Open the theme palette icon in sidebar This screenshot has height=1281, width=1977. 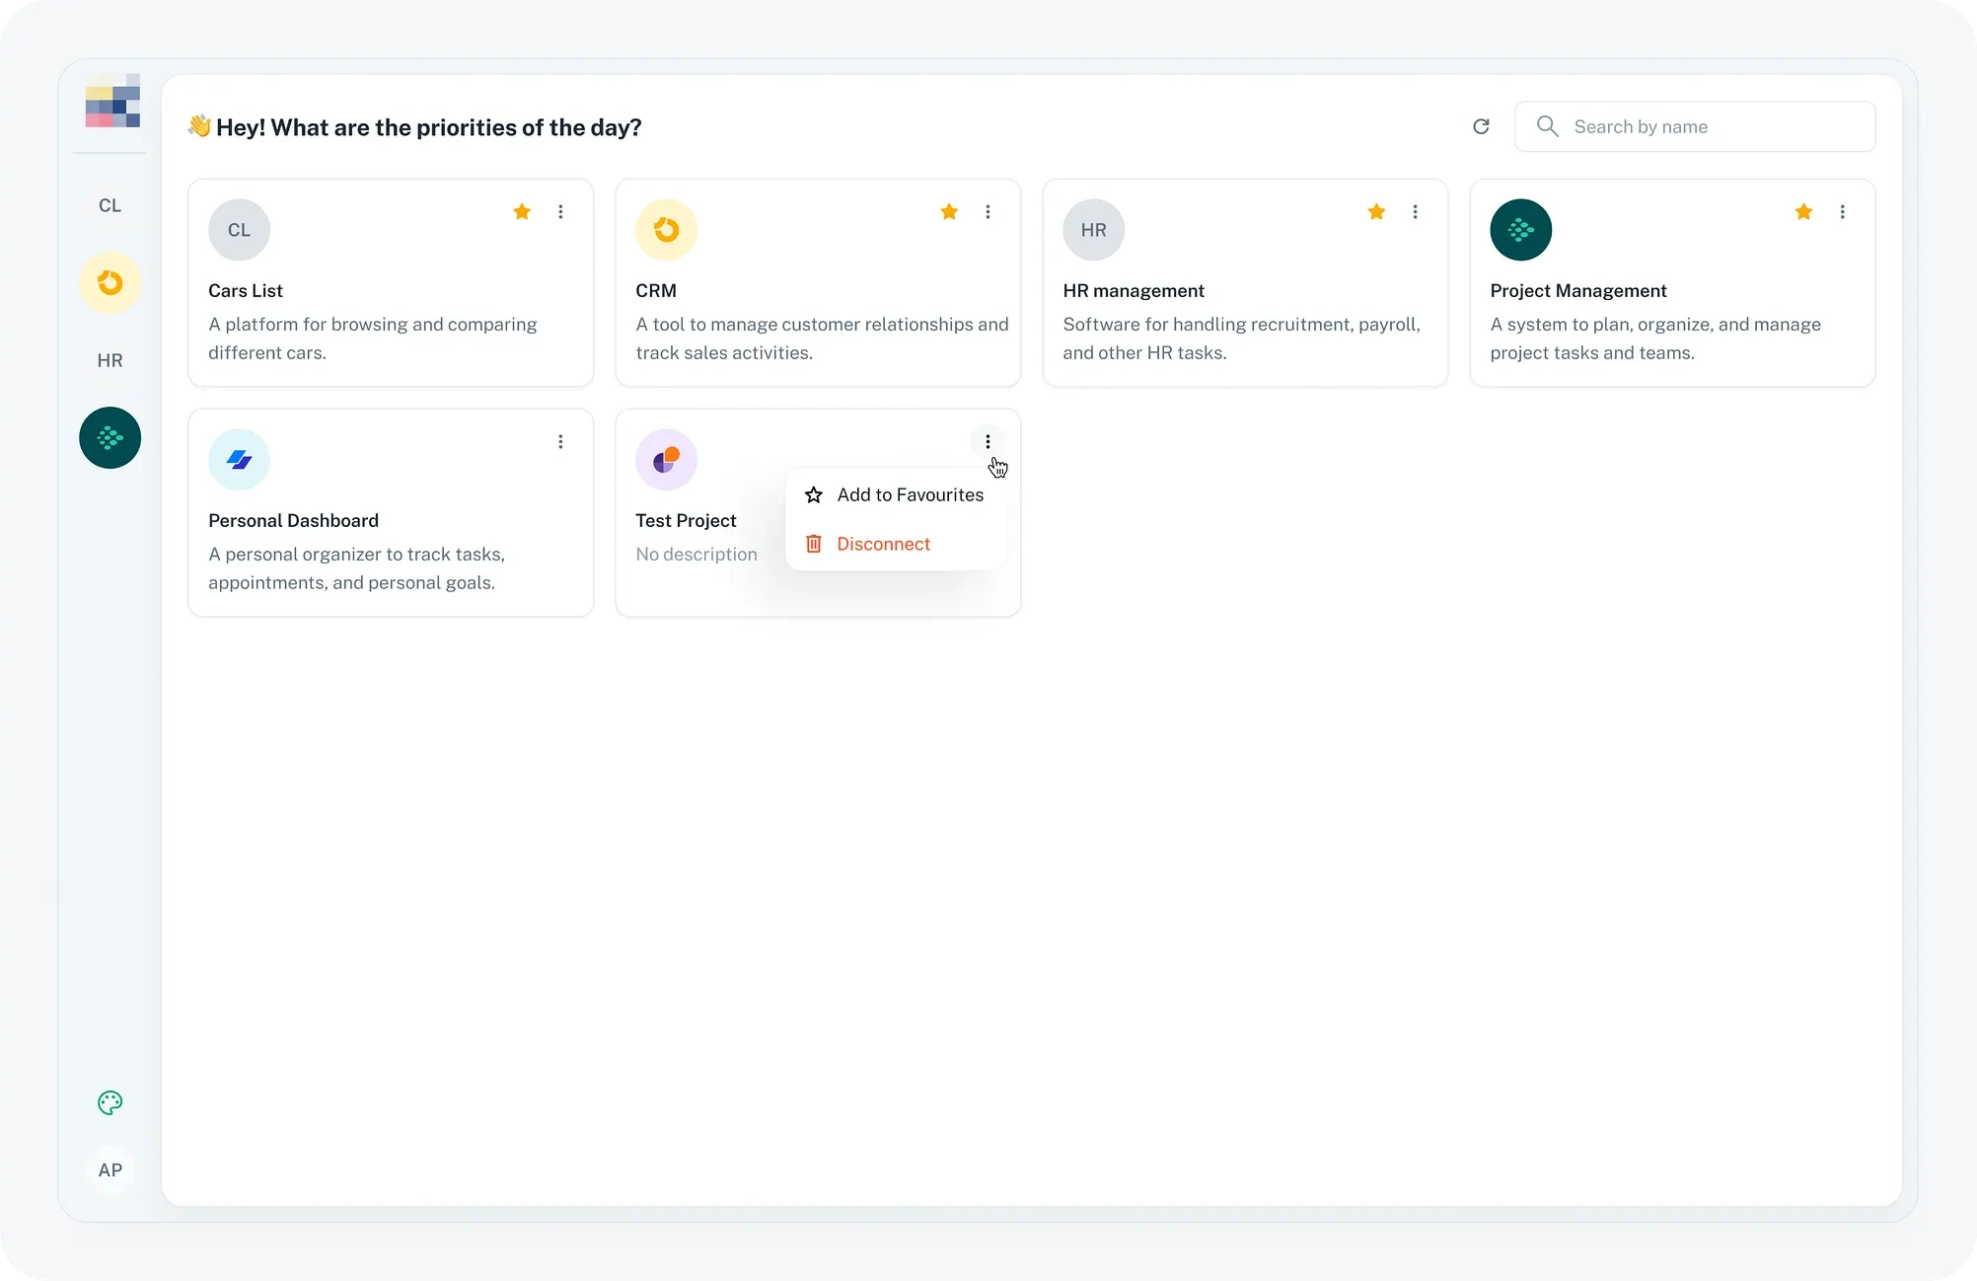tap(110, 1102)
